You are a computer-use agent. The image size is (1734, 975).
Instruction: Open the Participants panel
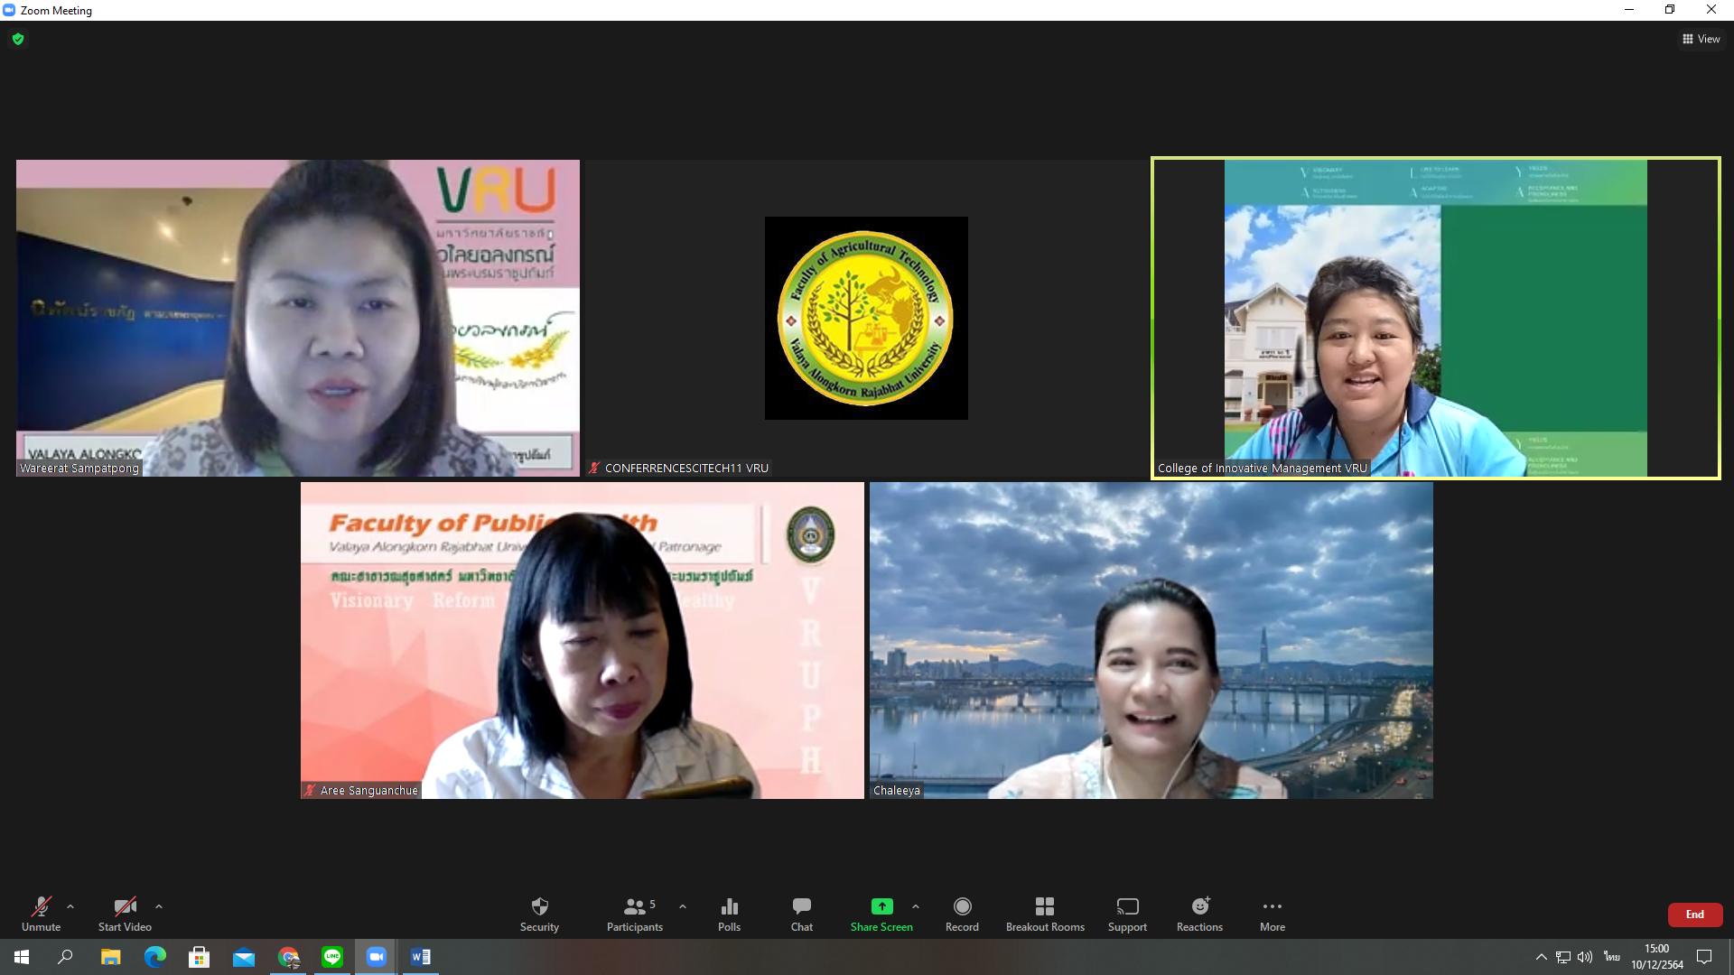point(635,914)
